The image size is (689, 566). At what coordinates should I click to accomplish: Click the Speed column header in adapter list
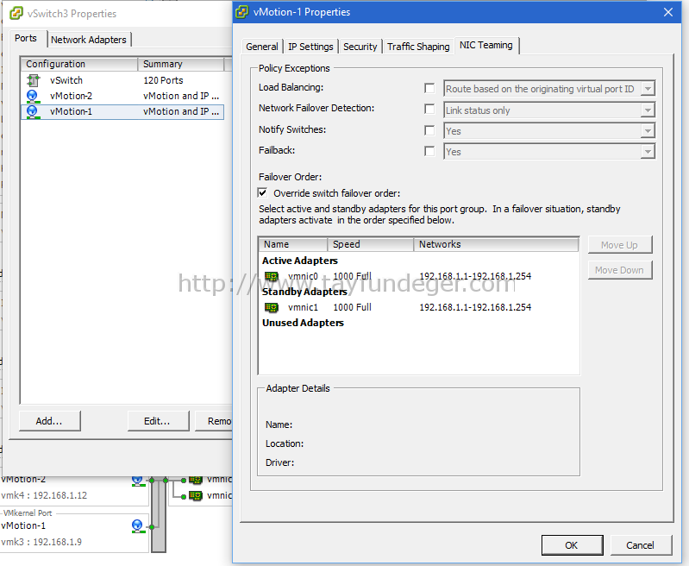coord(371,244)
